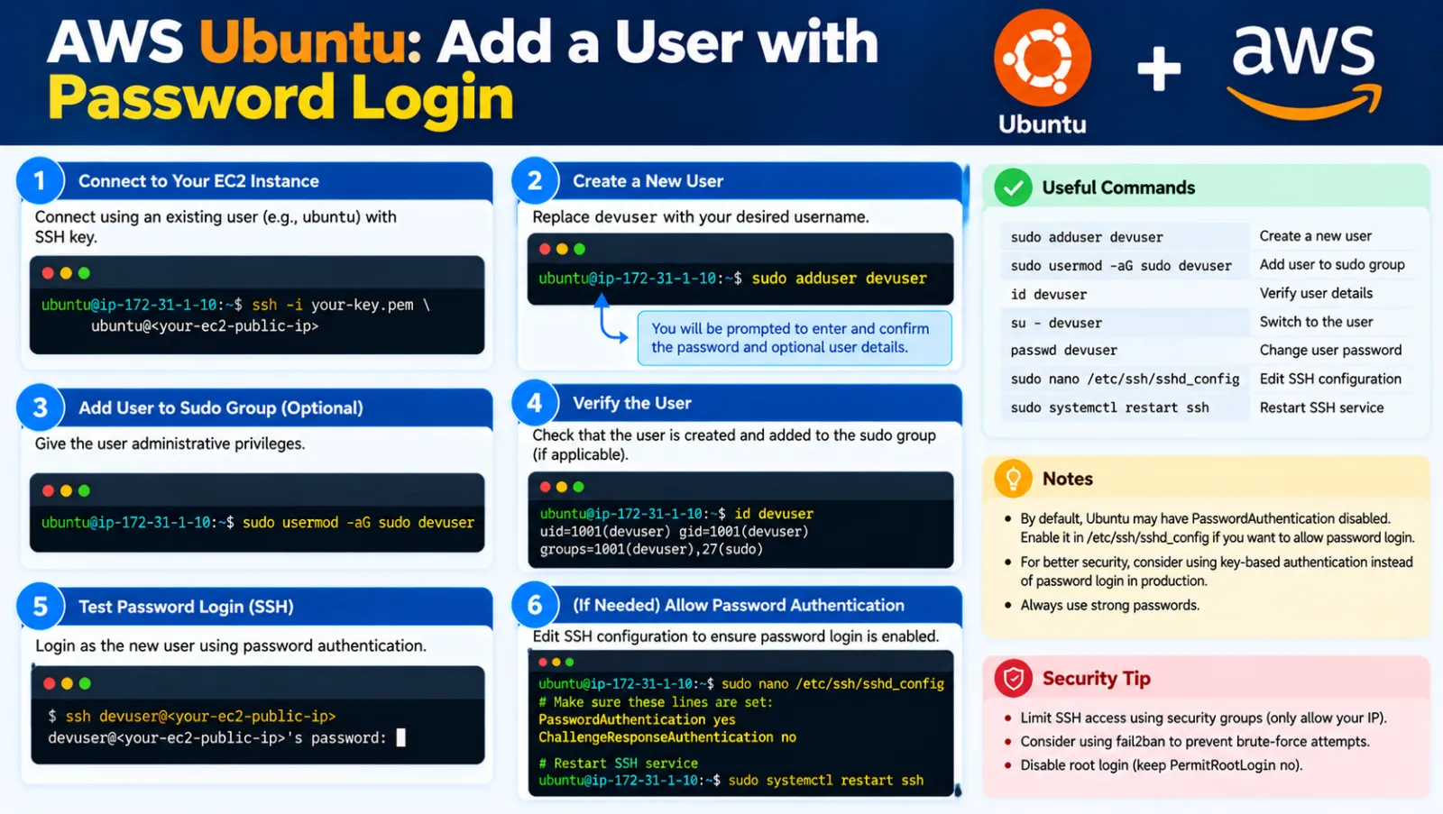Click 'sudo adduser devuser' in Create a New User terminal

pos(839,279)
